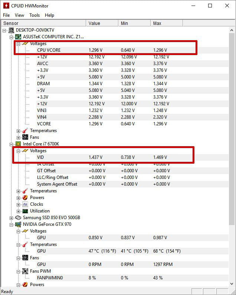Select the LLC/Ring Offset row
The width and height of the screenshot is (236, 295).
tap(132, 177)
